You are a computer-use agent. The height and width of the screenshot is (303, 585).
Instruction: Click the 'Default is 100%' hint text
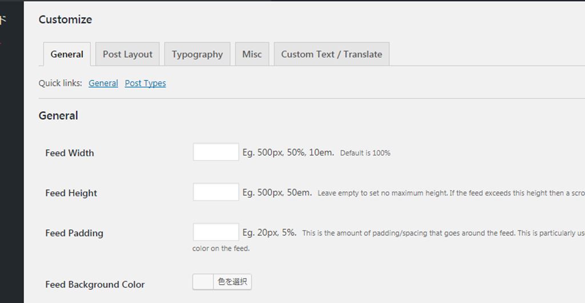(365, 153)
